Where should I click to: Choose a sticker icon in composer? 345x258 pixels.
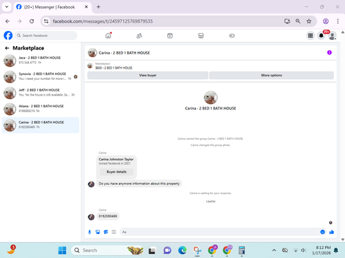[x=106, y=232]
